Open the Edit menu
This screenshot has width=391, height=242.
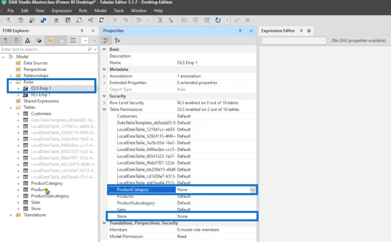click(25, 11)
